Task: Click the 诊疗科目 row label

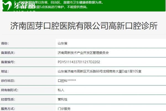Action: pos(8,81)
